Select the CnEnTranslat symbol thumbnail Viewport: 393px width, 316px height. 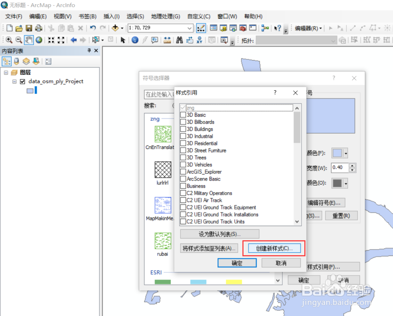(x=163, y=134)
